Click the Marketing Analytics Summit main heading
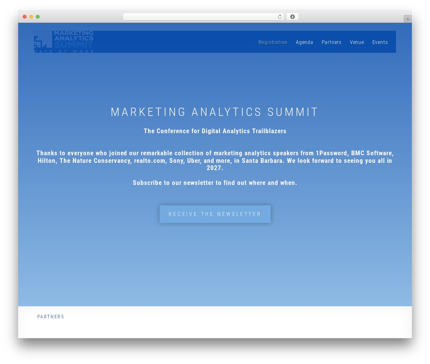Screen dimensions: 430x364 click(x=215, y=112)
